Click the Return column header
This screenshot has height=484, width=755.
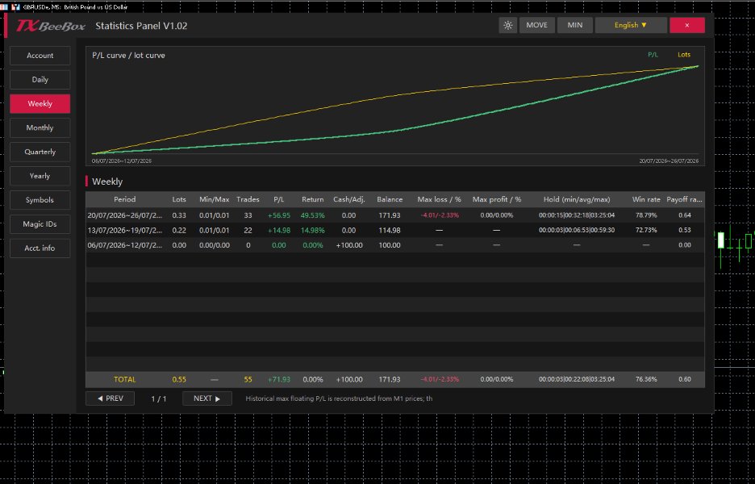pyautogui.click(x=312, y=199)
